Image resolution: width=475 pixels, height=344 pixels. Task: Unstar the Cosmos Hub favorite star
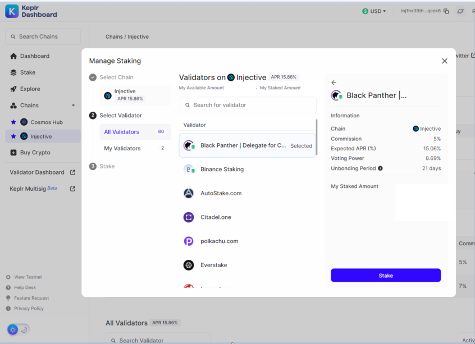click(x=13, y=122)
